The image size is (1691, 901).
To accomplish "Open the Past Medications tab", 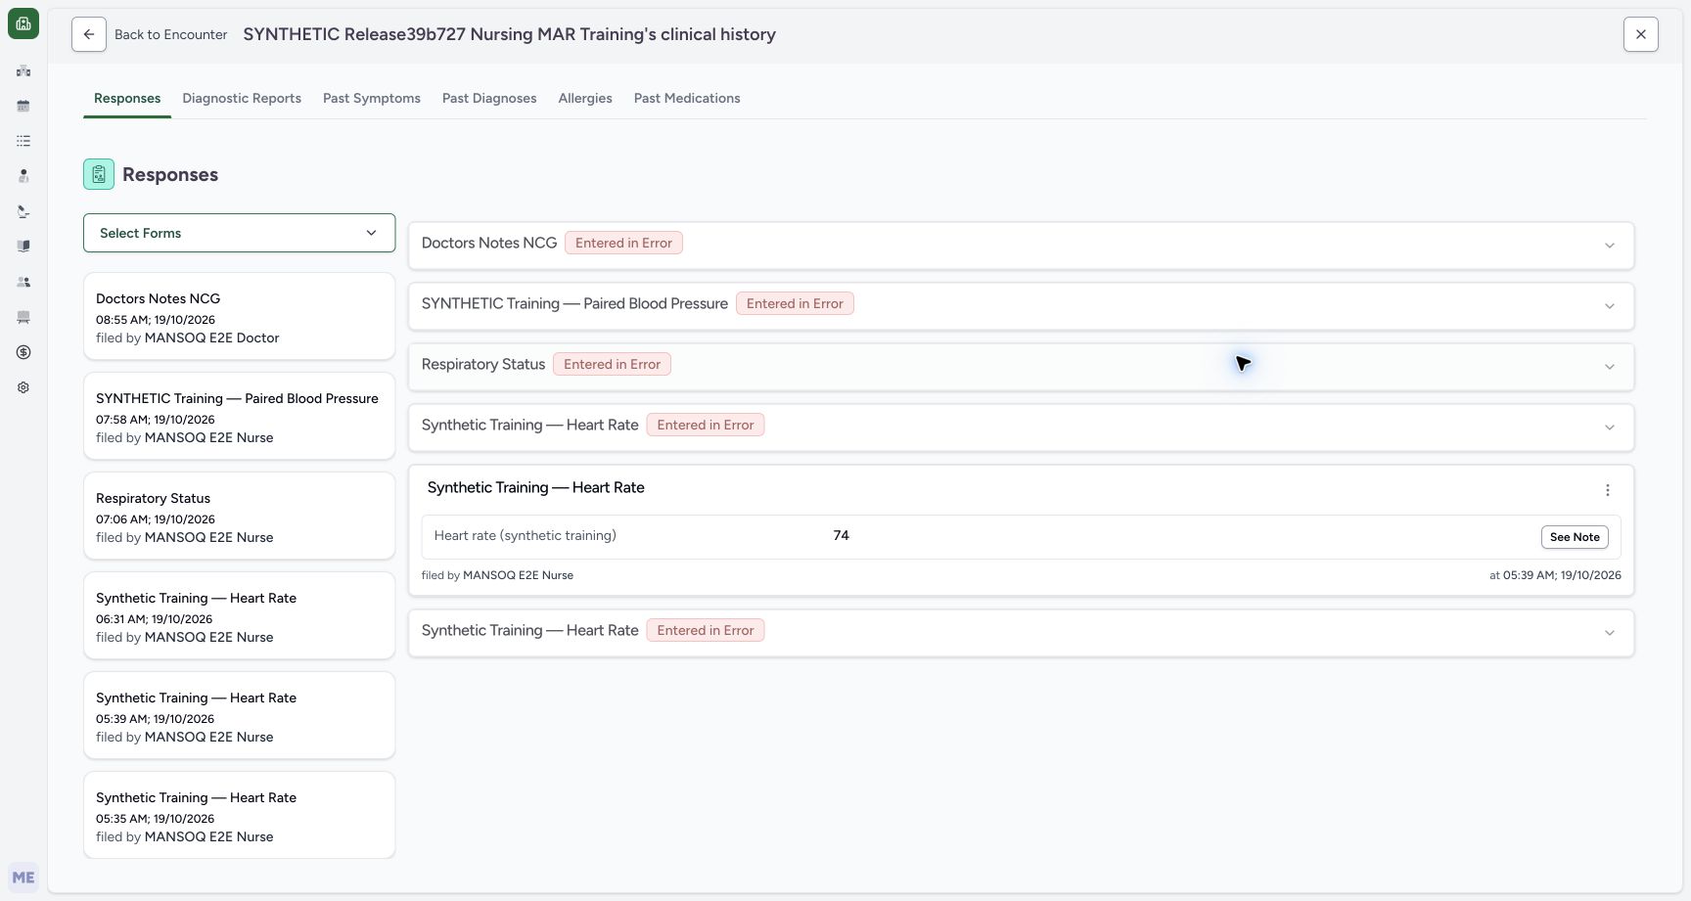I will (687, 99).
